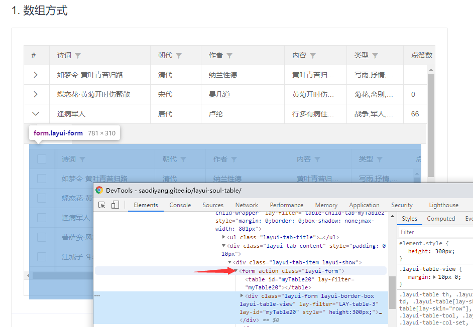Click the heading 1. 数组方式
This screenshot has width=473, height=327.
tap(40, 10)
